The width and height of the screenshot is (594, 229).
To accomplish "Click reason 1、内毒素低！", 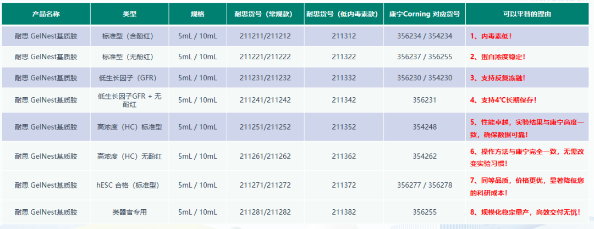I will click(492, 36).
